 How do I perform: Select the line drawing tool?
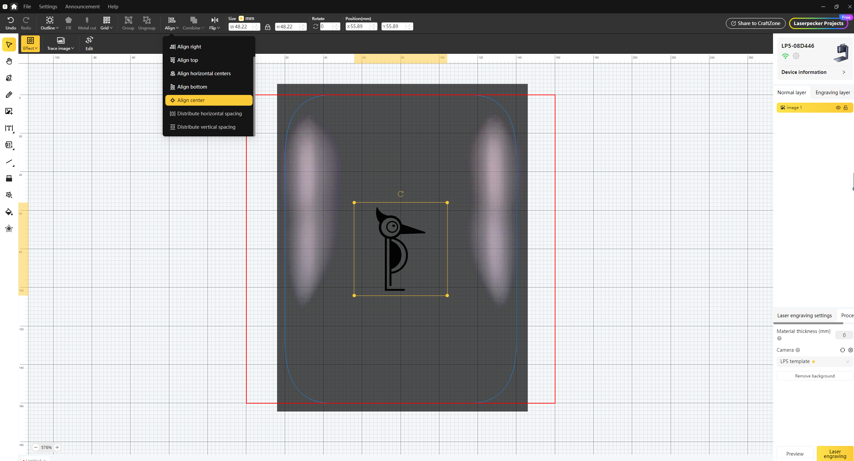pos(9,162)
